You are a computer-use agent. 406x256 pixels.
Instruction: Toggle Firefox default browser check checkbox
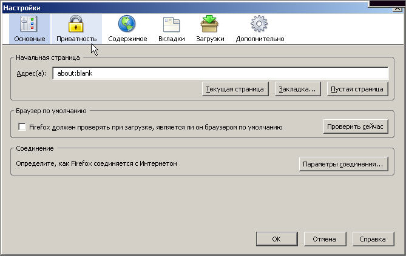pyautogui.click(x=22, y=127)
